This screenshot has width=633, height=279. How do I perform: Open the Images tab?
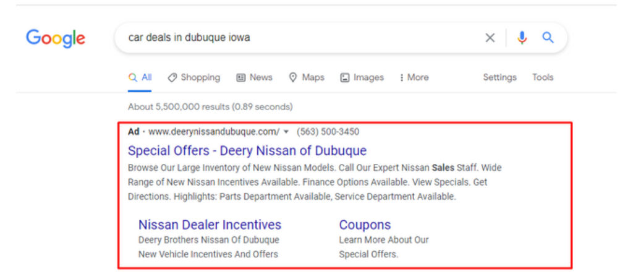pyautogui.click(x=362, y=77)
